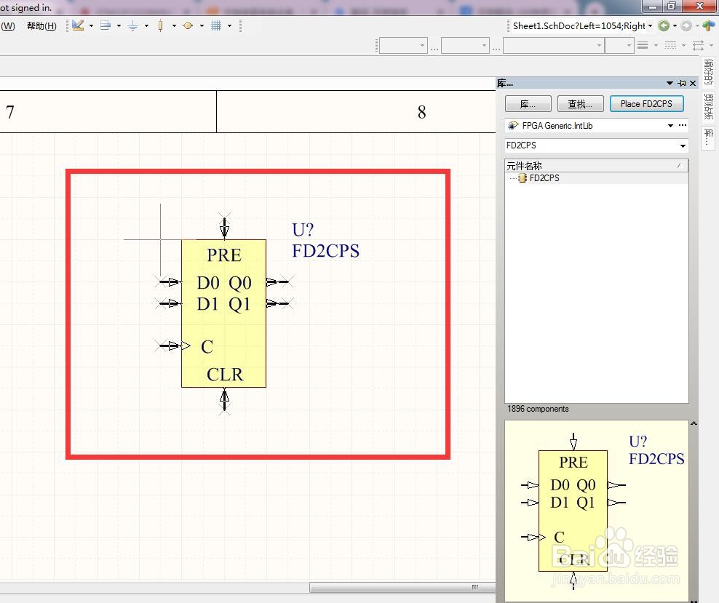Open the 偏好的 side tab
This screenshot has height=603, width=719.
pos(709,72)
